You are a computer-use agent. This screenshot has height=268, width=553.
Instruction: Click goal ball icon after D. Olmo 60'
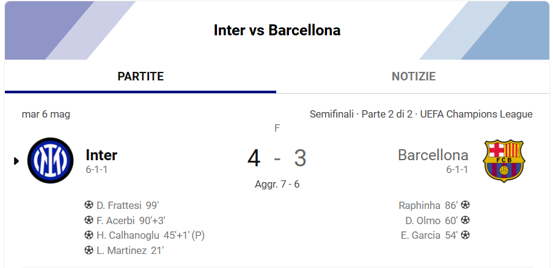(x=465, y=220)
